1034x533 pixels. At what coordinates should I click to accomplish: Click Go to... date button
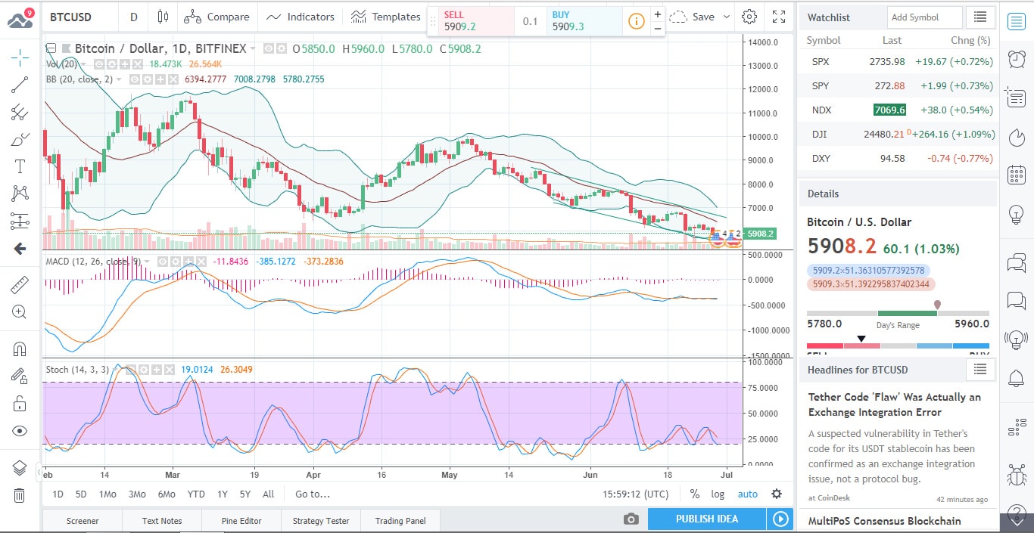pos(313,494)
